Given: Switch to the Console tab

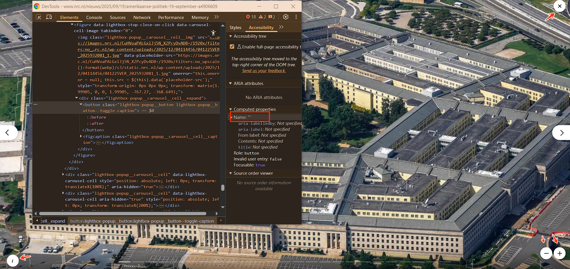Looking at the screenshot, I should tap(94, 18).
